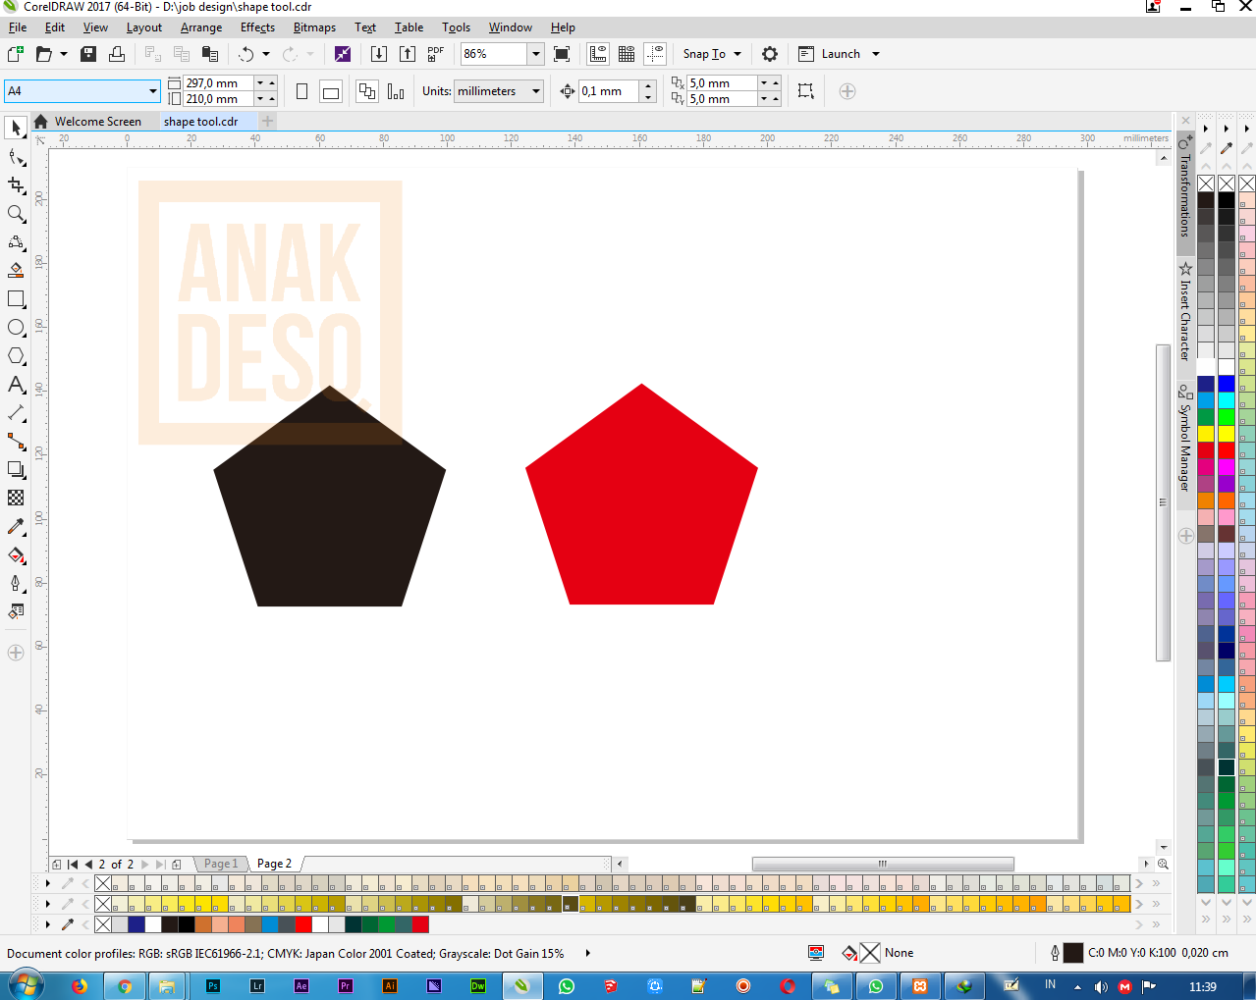This screenshot has width=1256, height=1000.
Task: Activate Full-Screen Preview from the toolbar
Action: 561,54
